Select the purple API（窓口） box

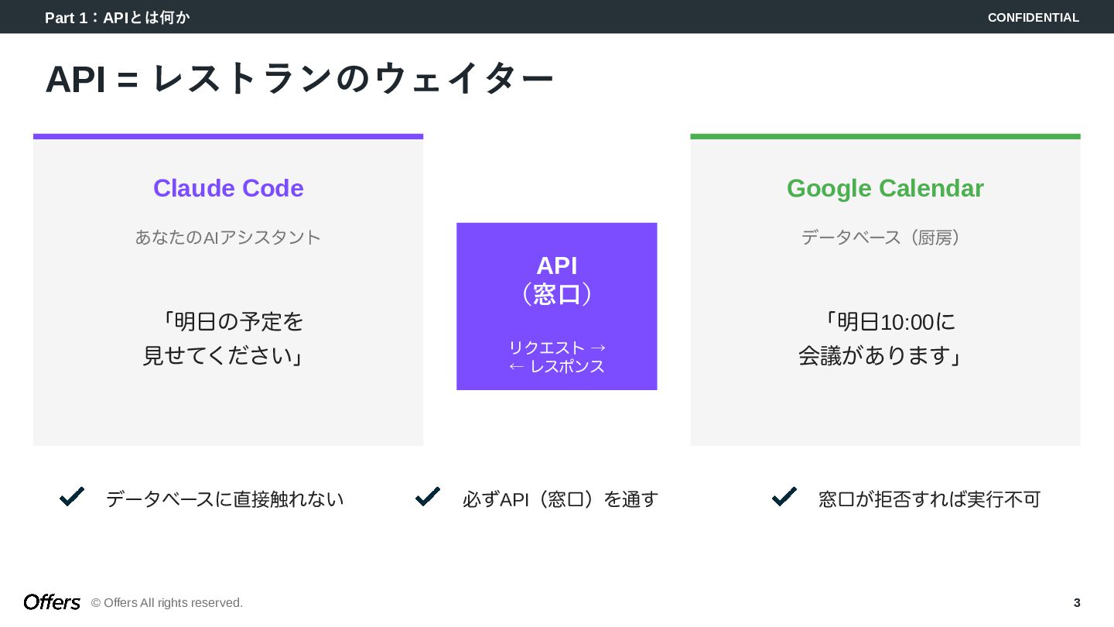pyautogui.click(x=556, y=306)
